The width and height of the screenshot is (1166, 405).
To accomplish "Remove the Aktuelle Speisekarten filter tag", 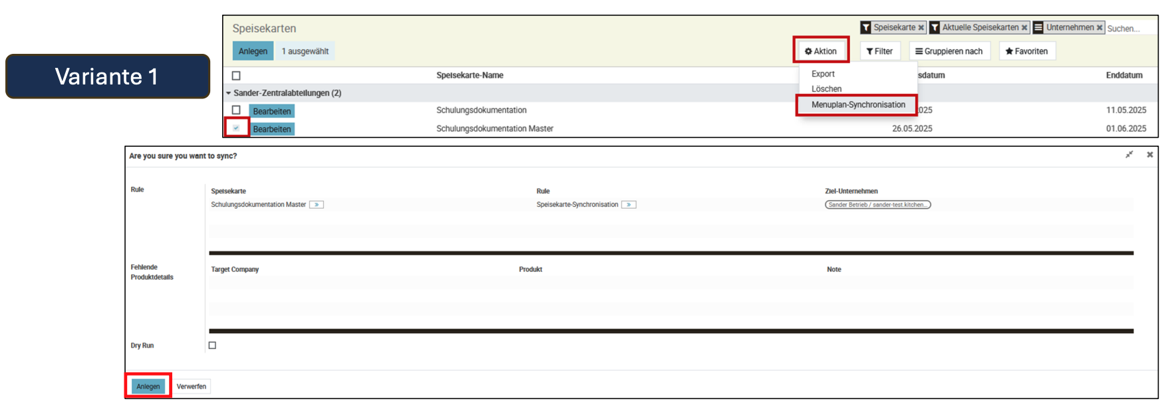I will tap(1024, 28).
